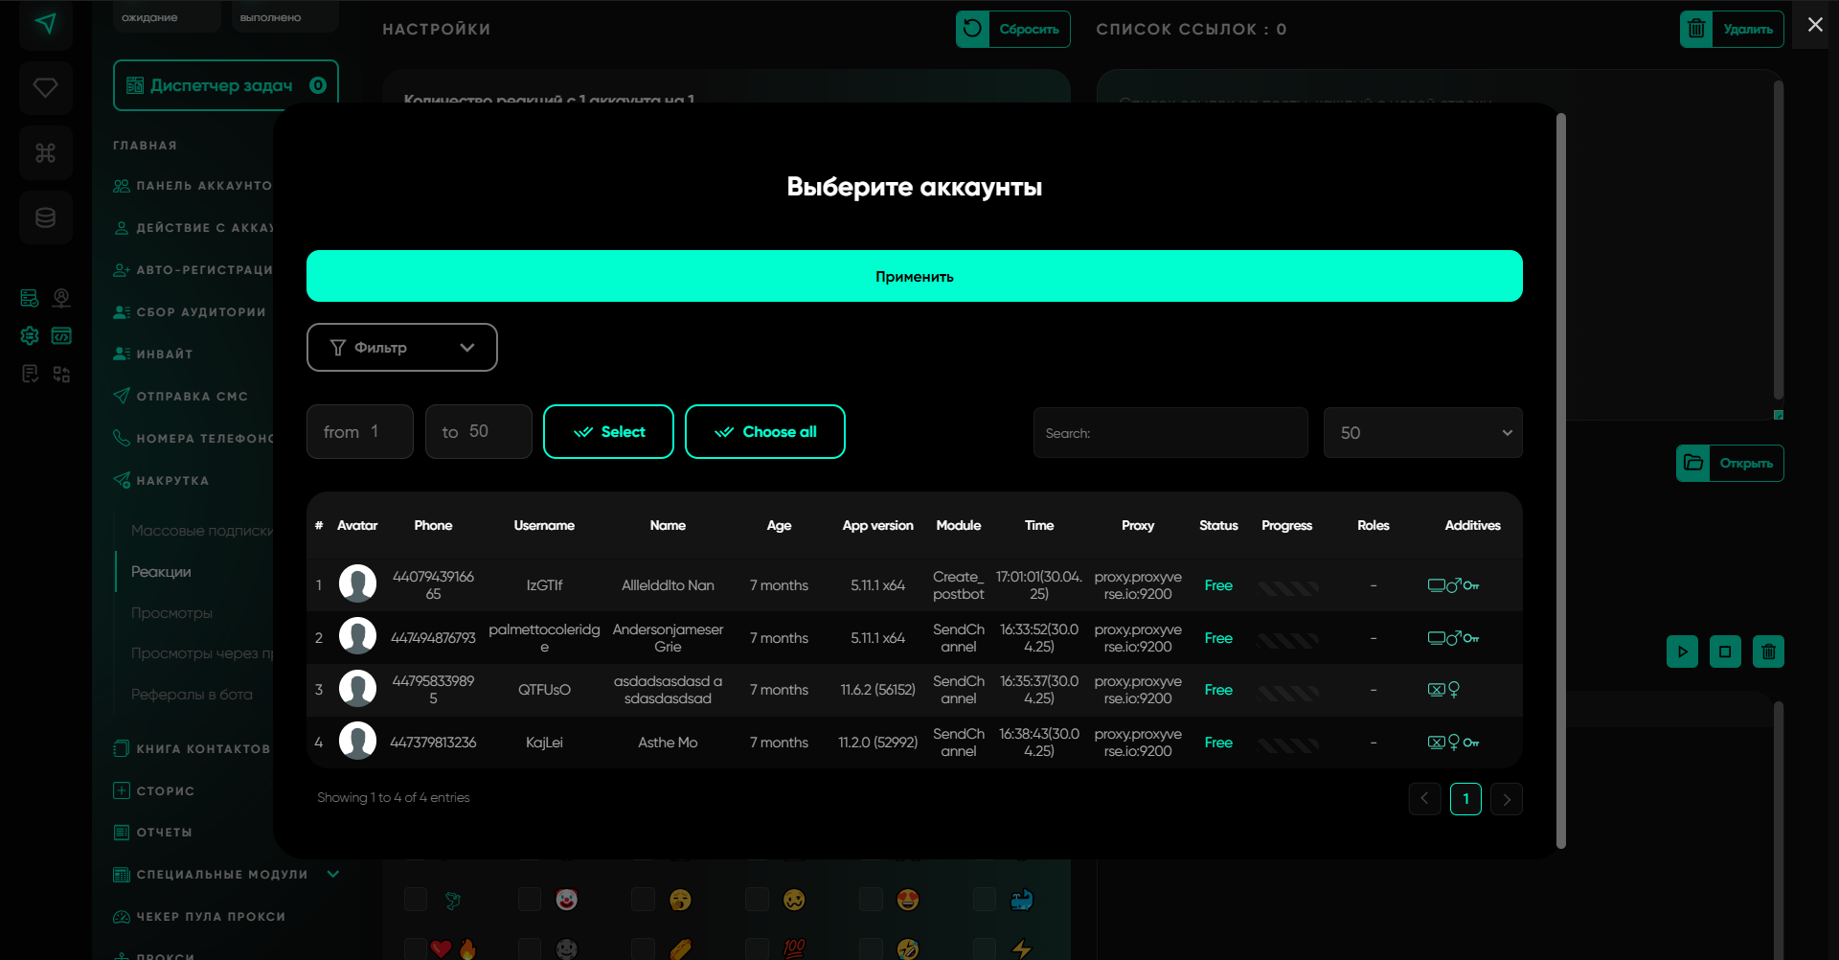Click the heart icon in left sidebar
Image resolution: width=1839 pixels, height=960 pixels.
click(45, 88)
